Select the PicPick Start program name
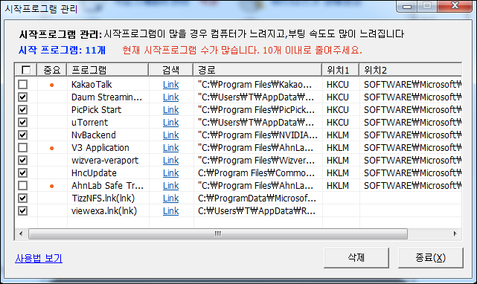Screen dimensions: 477x284 [x=96, y=110]
